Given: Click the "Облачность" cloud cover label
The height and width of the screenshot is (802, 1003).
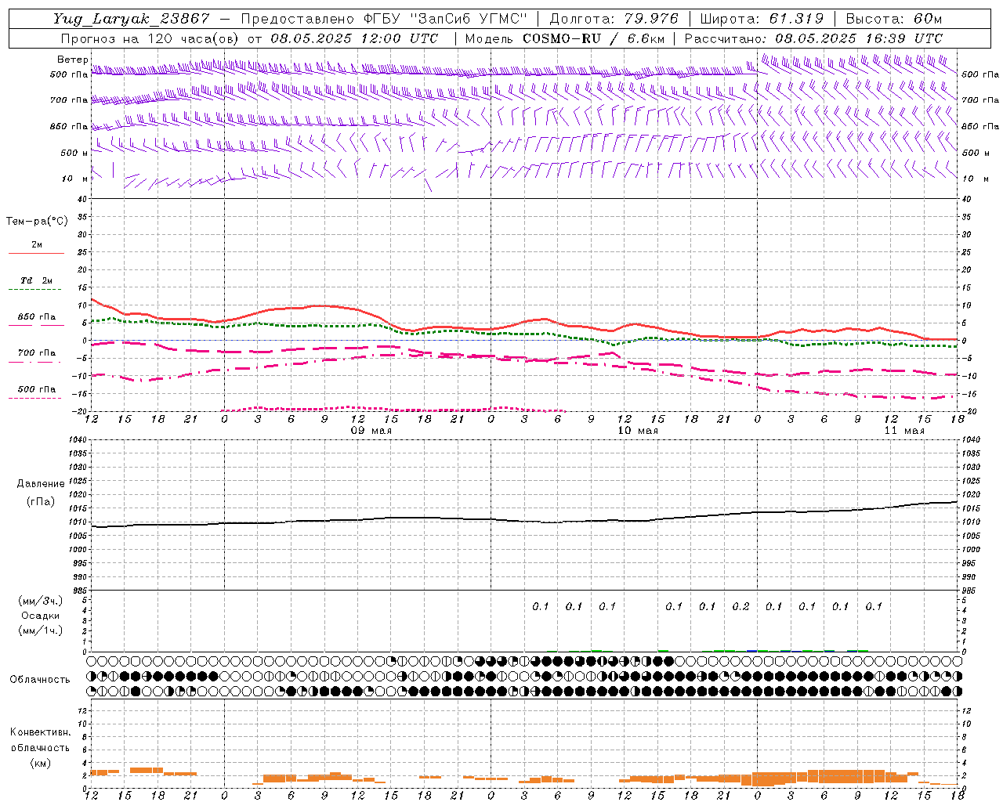Looking at the screenshot, I should click(x=40, y=680).
